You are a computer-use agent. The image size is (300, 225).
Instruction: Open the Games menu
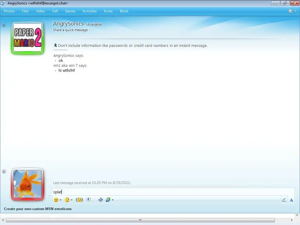click(70, 11)
